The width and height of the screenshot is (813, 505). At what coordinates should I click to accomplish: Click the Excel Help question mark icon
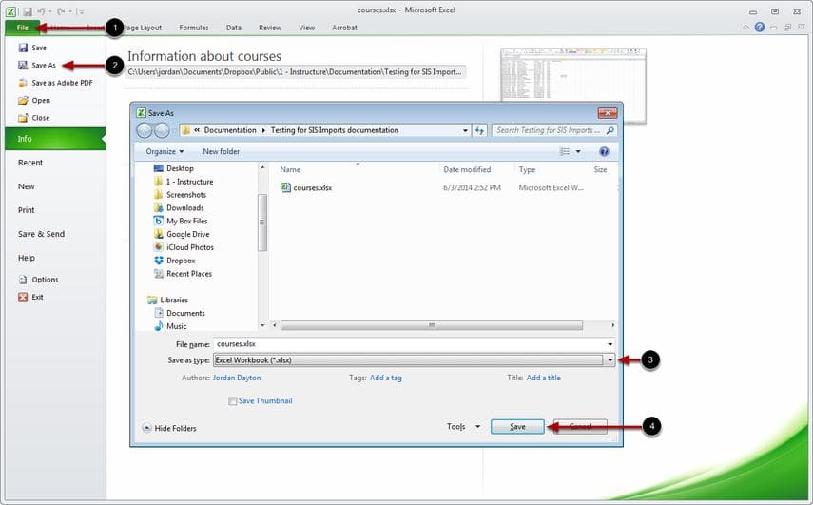click(759, 27)
